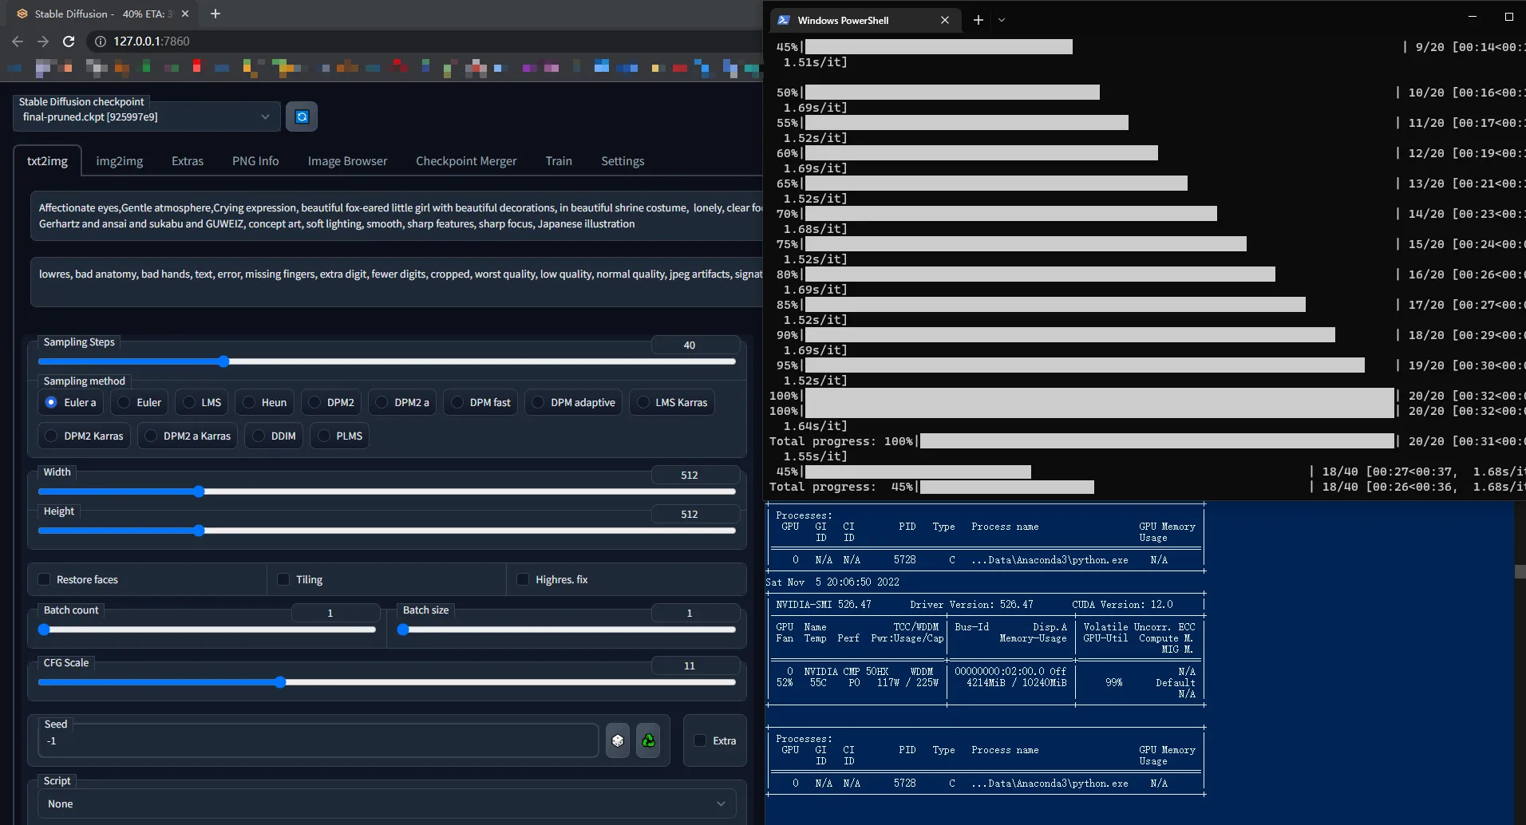Viewport: 1526px width, 825px height.
Task: Click the CFG Scale slider handle
Action: pos(280,682)
